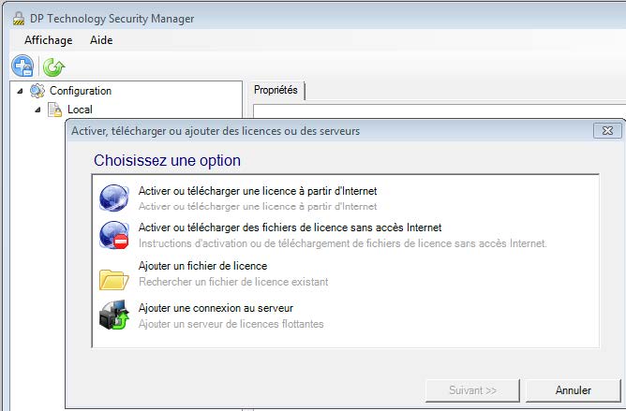Screen dimensions: 626x411
Task: Click the Local node document icon
Action: tap(55, 110)
